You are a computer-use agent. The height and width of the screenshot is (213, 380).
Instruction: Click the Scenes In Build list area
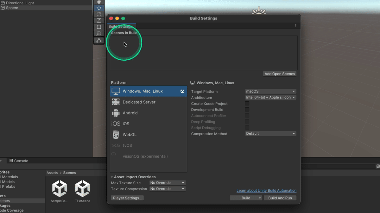[x=204, y=53]
